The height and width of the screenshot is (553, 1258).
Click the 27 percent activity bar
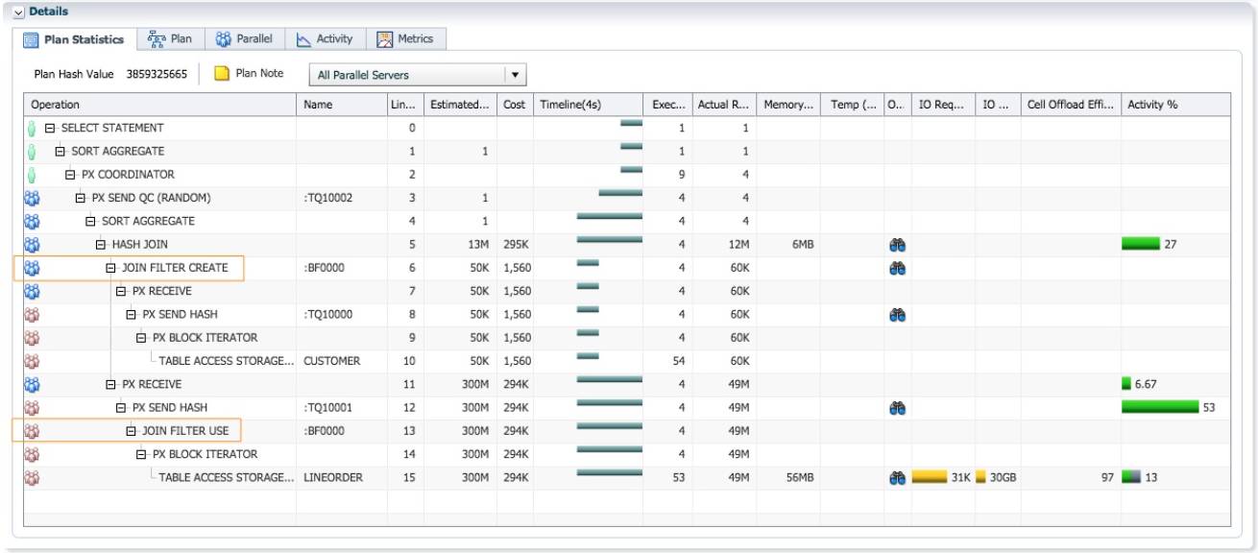[x=1141, y=245]
